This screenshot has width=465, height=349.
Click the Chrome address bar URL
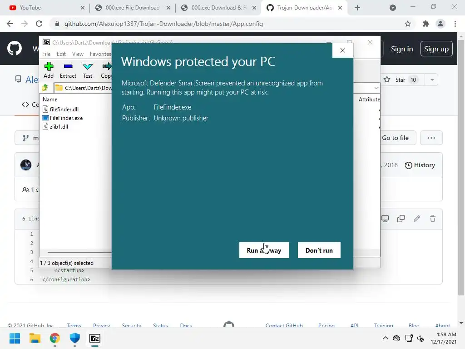[x=163, y=24]
